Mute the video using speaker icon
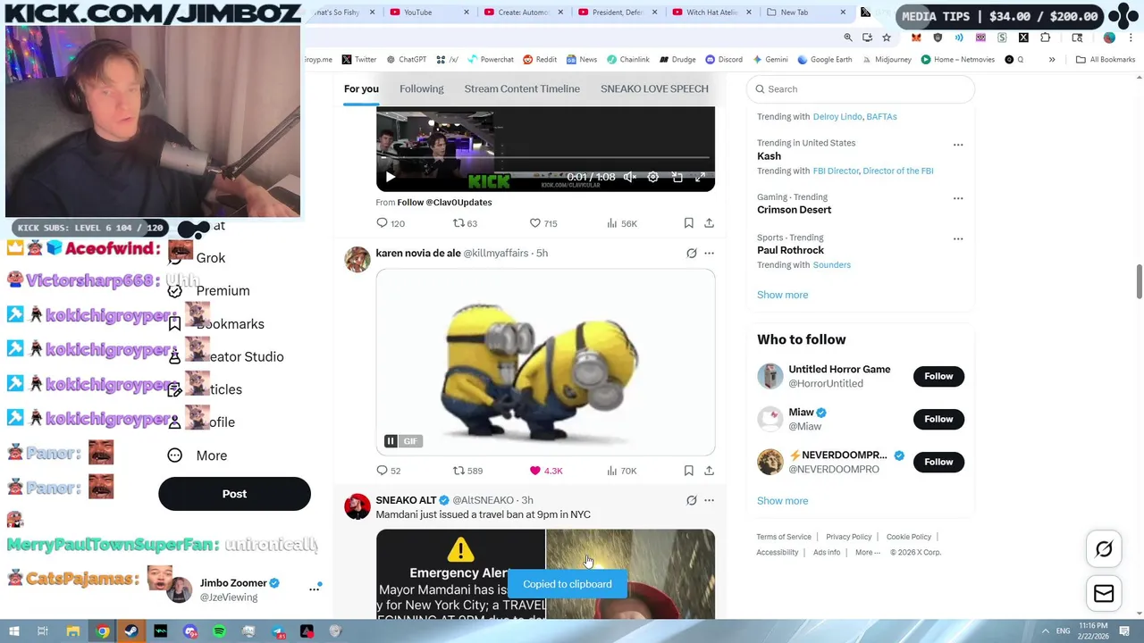 (x=629, y=177)
